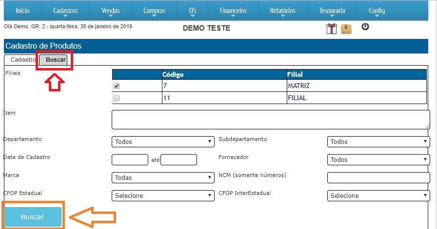Image resolution: width=437 pixels, height=229 pixels.
Task: Check the MATRIZ branch checkbox
Action: [x=117, y=87]
